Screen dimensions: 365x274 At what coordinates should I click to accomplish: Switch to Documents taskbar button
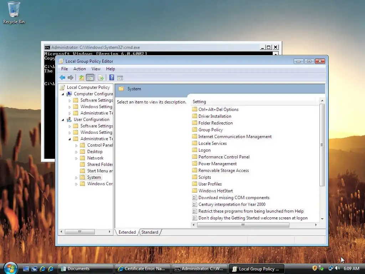pyautogui.click(x=85, y=269)
